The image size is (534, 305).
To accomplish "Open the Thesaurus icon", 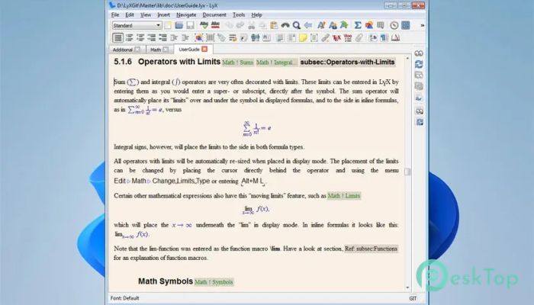I will coord(395,38).
